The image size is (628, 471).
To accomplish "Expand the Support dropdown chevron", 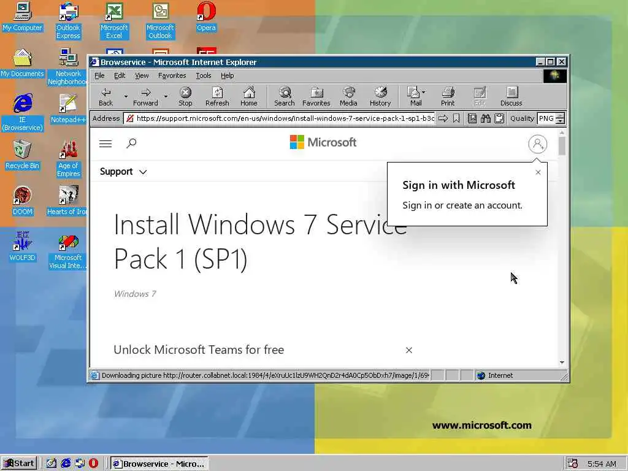I will tap(143, 172).
